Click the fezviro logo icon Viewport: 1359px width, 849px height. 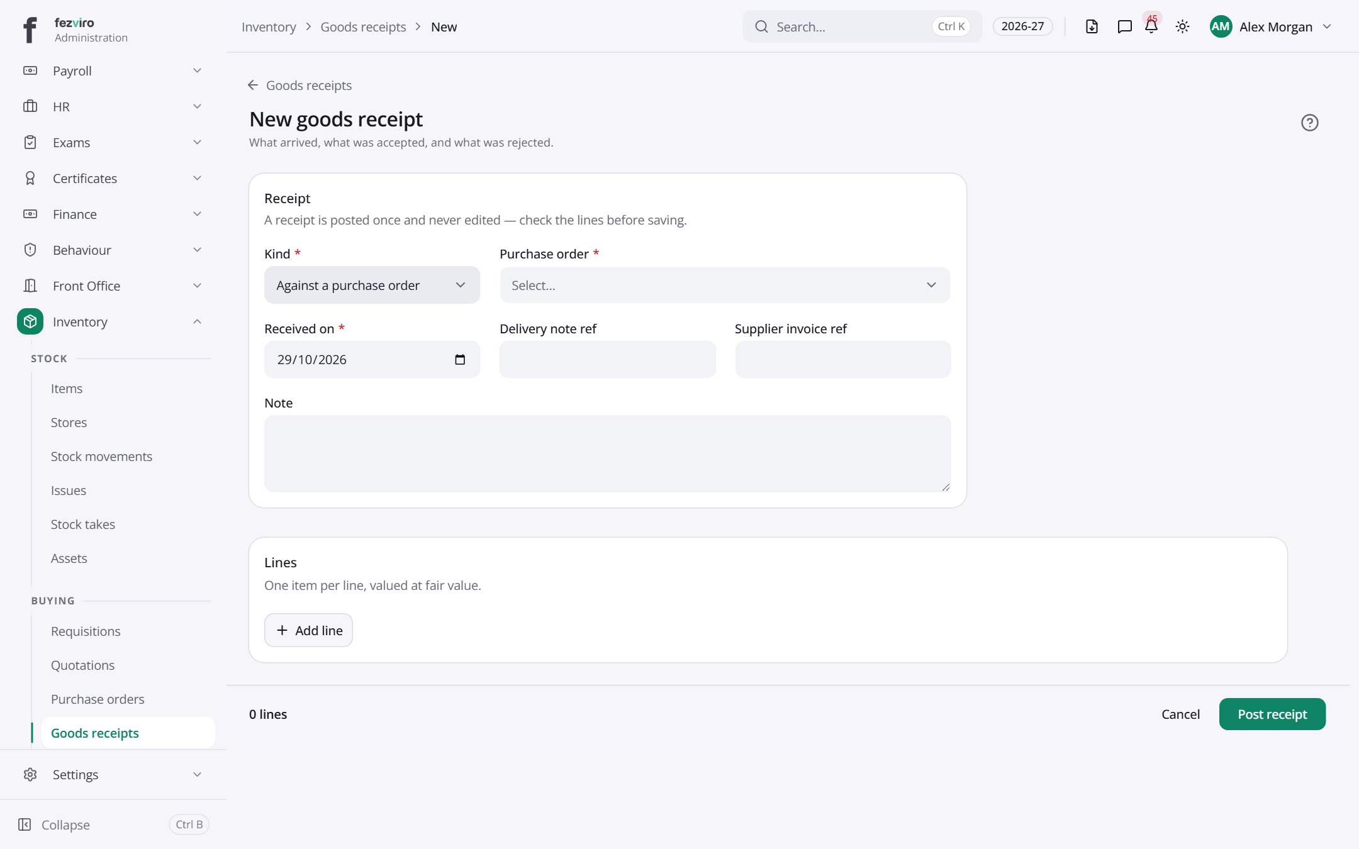tap(30, 30)
